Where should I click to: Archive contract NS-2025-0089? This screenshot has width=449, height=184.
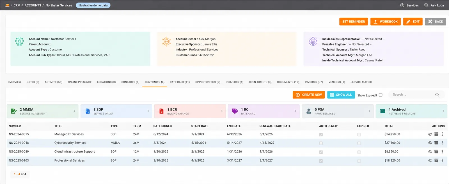pyautogui.click(x=436, y=152)
